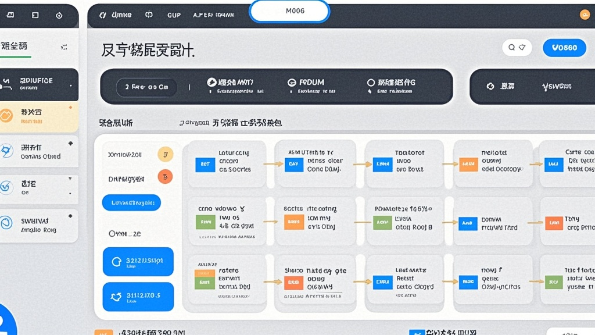The image size is (595, 335).
Task: Open the 'PDıuMotbze 166%o' flow card
Action: pyautogui.click(x=404, y=222)
